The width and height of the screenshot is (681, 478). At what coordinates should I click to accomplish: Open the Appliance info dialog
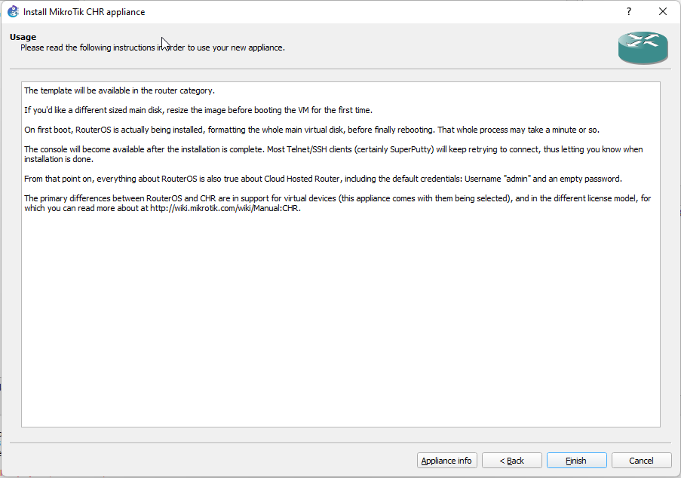pos(446,460)
